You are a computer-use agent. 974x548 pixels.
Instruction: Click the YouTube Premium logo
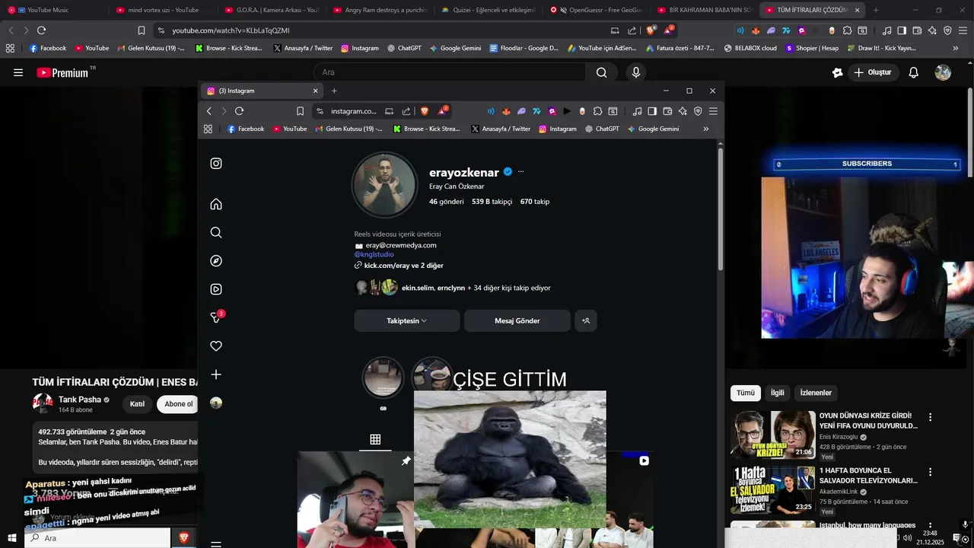click(62, 72)
